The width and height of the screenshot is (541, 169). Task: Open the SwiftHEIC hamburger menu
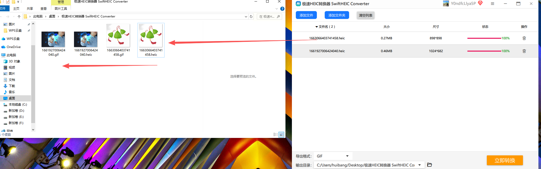pyautogui.click(x=492, y=4)
